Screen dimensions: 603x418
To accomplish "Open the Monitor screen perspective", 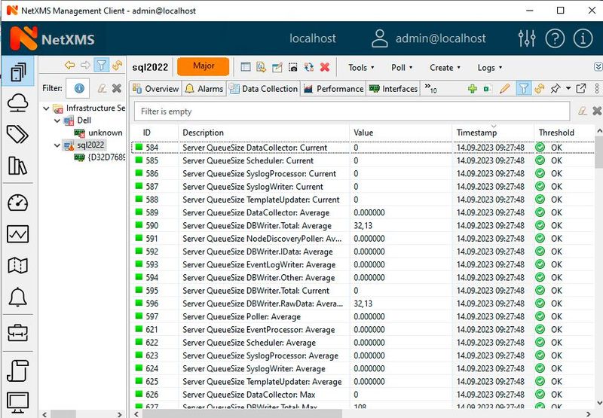I will coord(17,402).
